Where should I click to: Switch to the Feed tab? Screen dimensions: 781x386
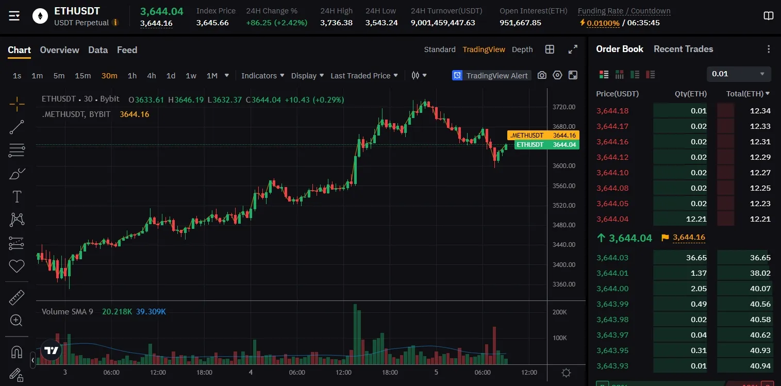(127, 50)
